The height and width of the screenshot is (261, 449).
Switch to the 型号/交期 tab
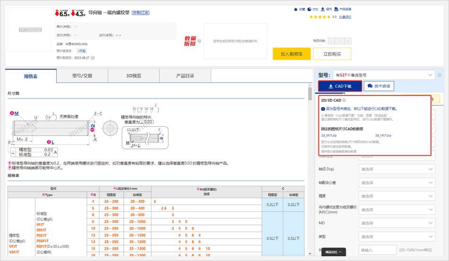coord(82,76)
